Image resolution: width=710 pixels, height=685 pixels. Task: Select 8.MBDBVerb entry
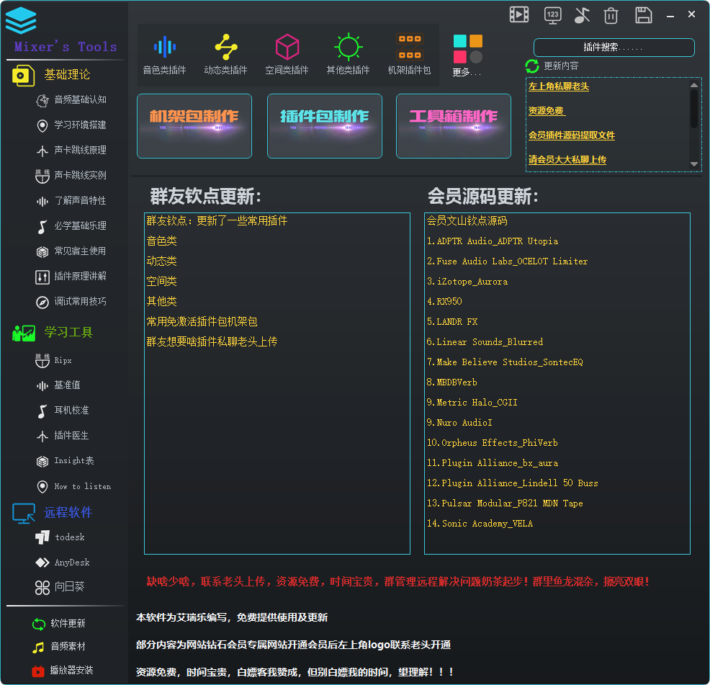[452, 382]
